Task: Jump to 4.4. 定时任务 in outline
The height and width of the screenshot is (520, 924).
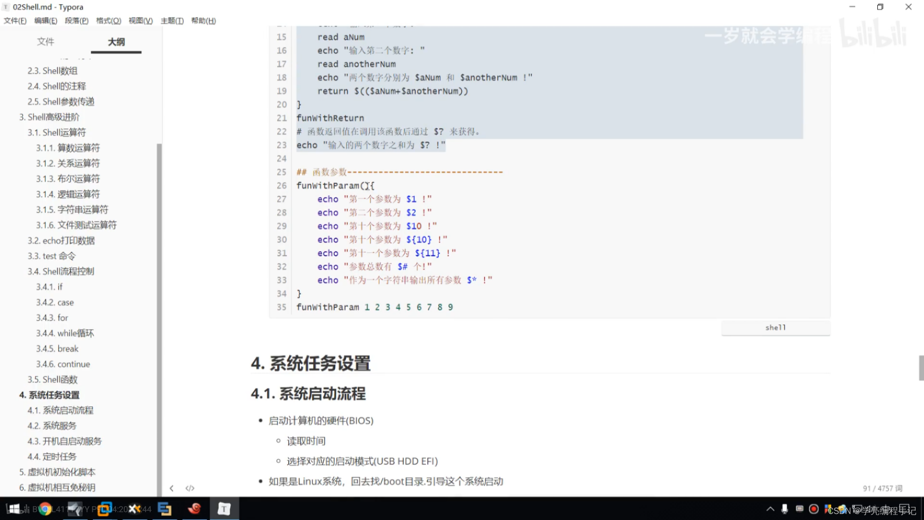Action: coord(52,457)
